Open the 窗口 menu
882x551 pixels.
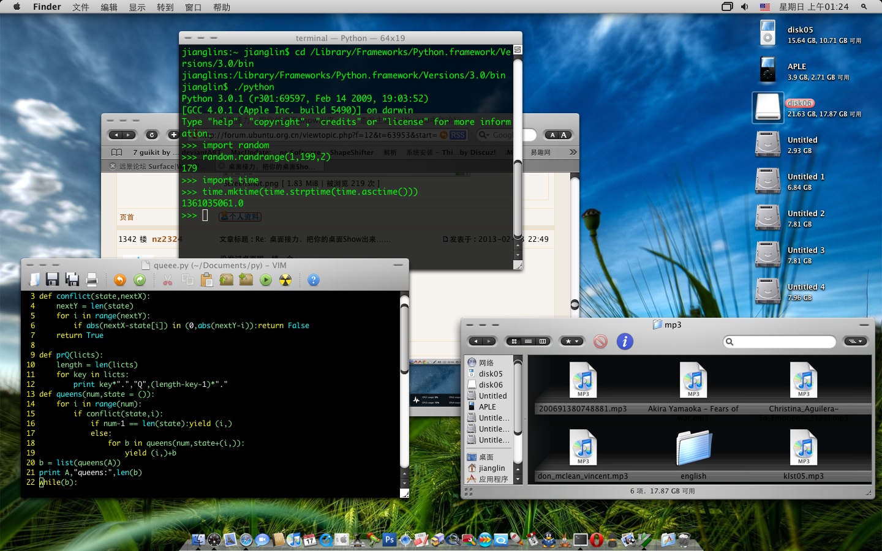194,7
